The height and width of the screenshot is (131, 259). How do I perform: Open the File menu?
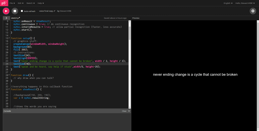pos(12,3)
